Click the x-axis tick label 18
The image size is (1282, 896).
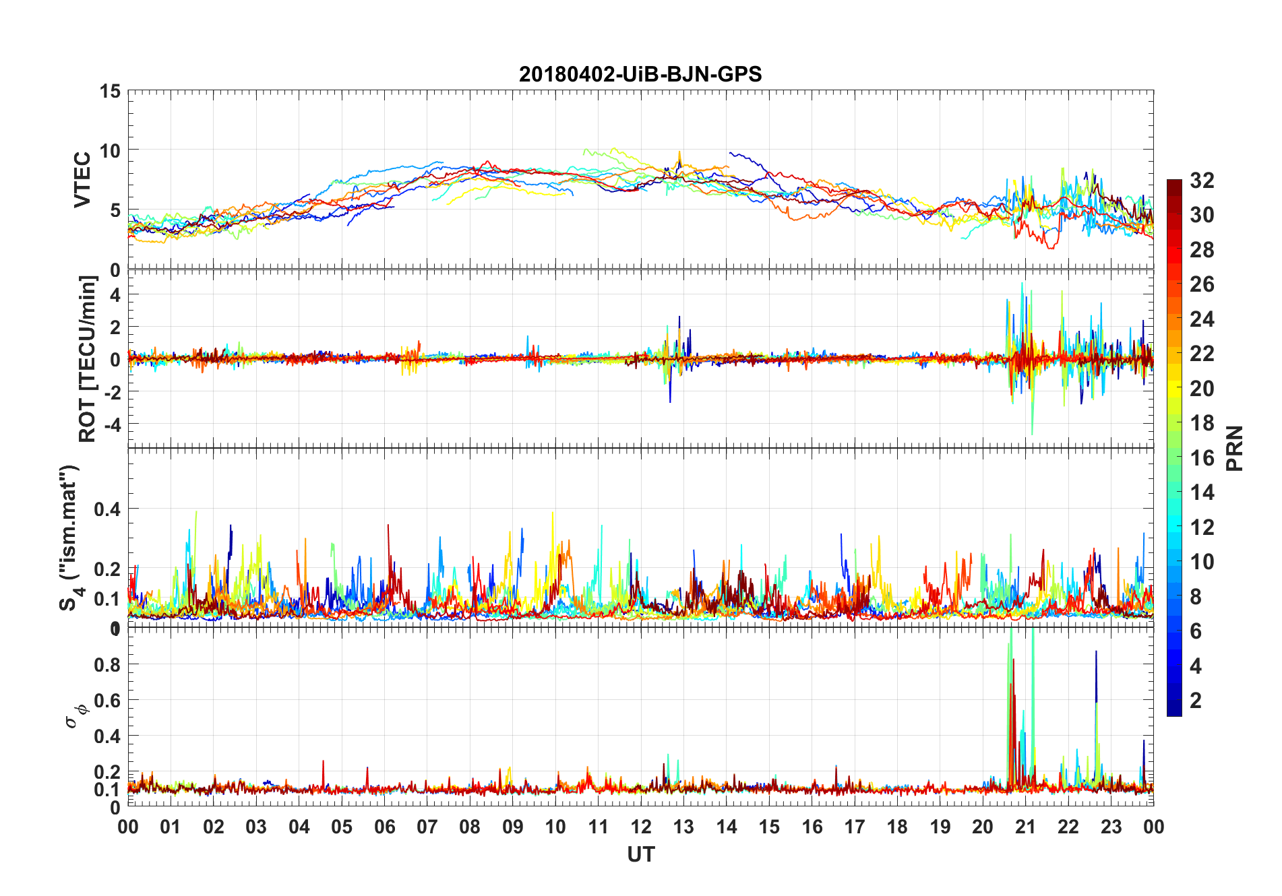point(897,827)
